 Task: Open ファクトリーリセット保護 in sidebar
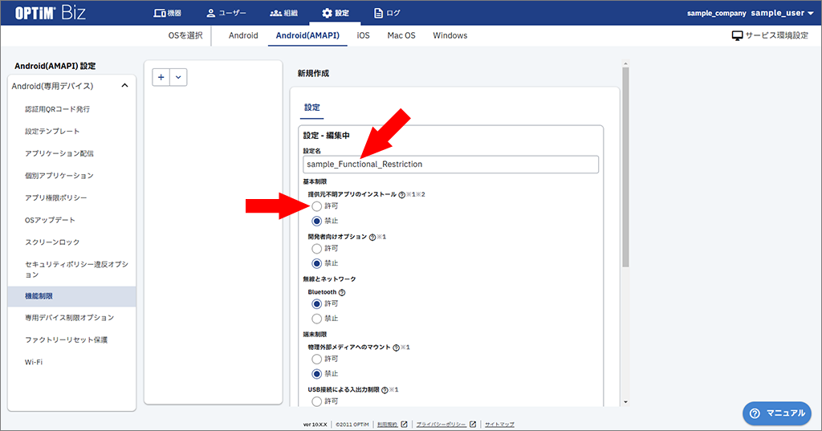(66, 340)
